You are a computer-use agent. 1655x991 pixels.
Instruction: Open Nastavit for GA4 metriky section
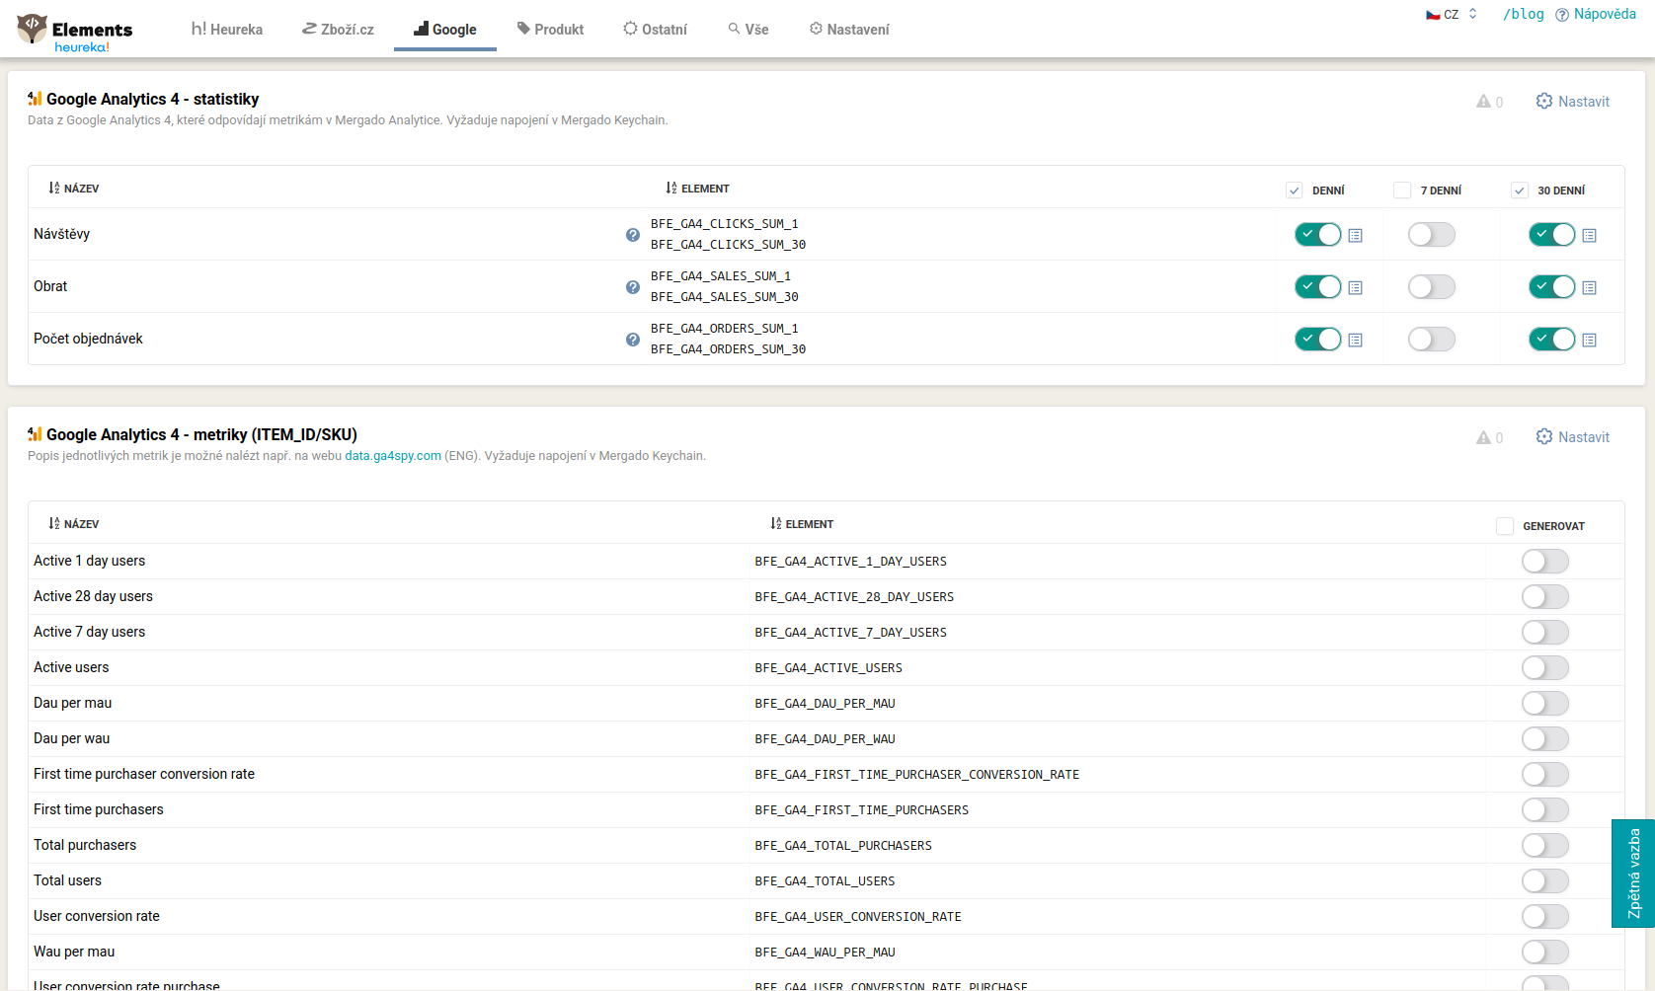click(x=1573, y=437)
